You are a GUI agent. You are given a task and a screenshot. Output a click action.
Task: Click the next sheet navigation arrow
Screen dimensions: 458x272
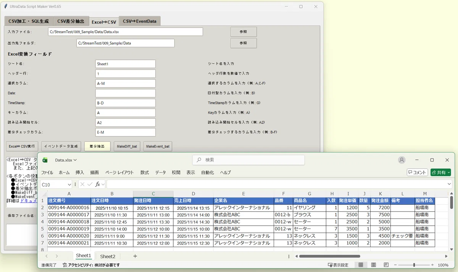(56, 256)
